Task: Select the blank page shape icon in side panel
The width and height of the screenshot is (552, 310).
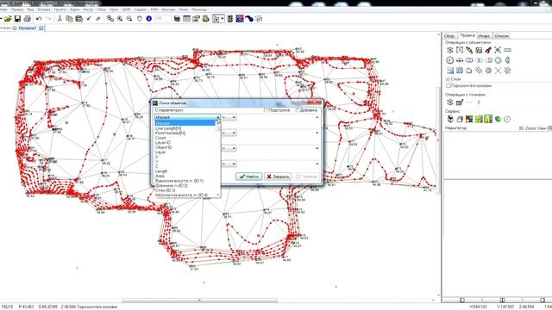Action: click(469, 71)
